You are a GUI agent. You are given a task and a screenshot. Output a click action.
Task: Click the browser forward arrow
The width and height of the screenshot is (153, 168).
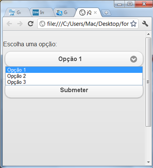pyautogui.click(x=20, y=24)
